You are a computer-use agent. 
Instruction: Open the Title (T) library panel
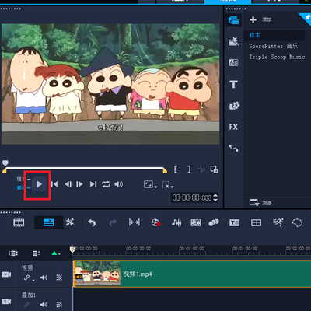(233, 84)
